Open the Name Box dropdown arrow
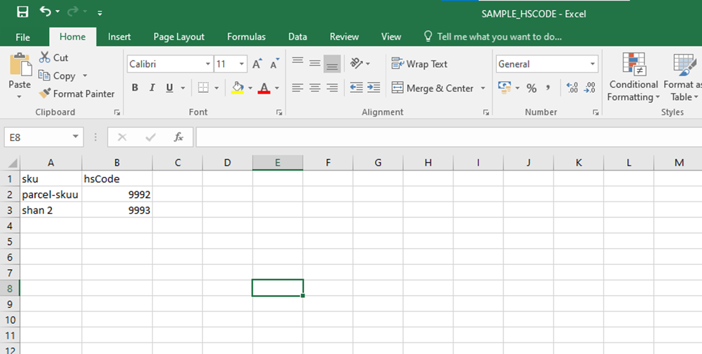The width and height of the screenshot is (702, 354). click(x=76, y=137)
